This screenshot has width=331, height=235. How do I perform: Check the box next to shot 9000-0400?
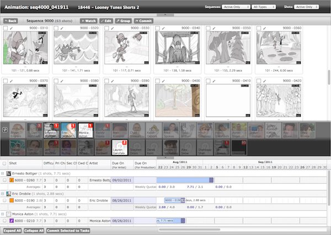tap(157, 81)
